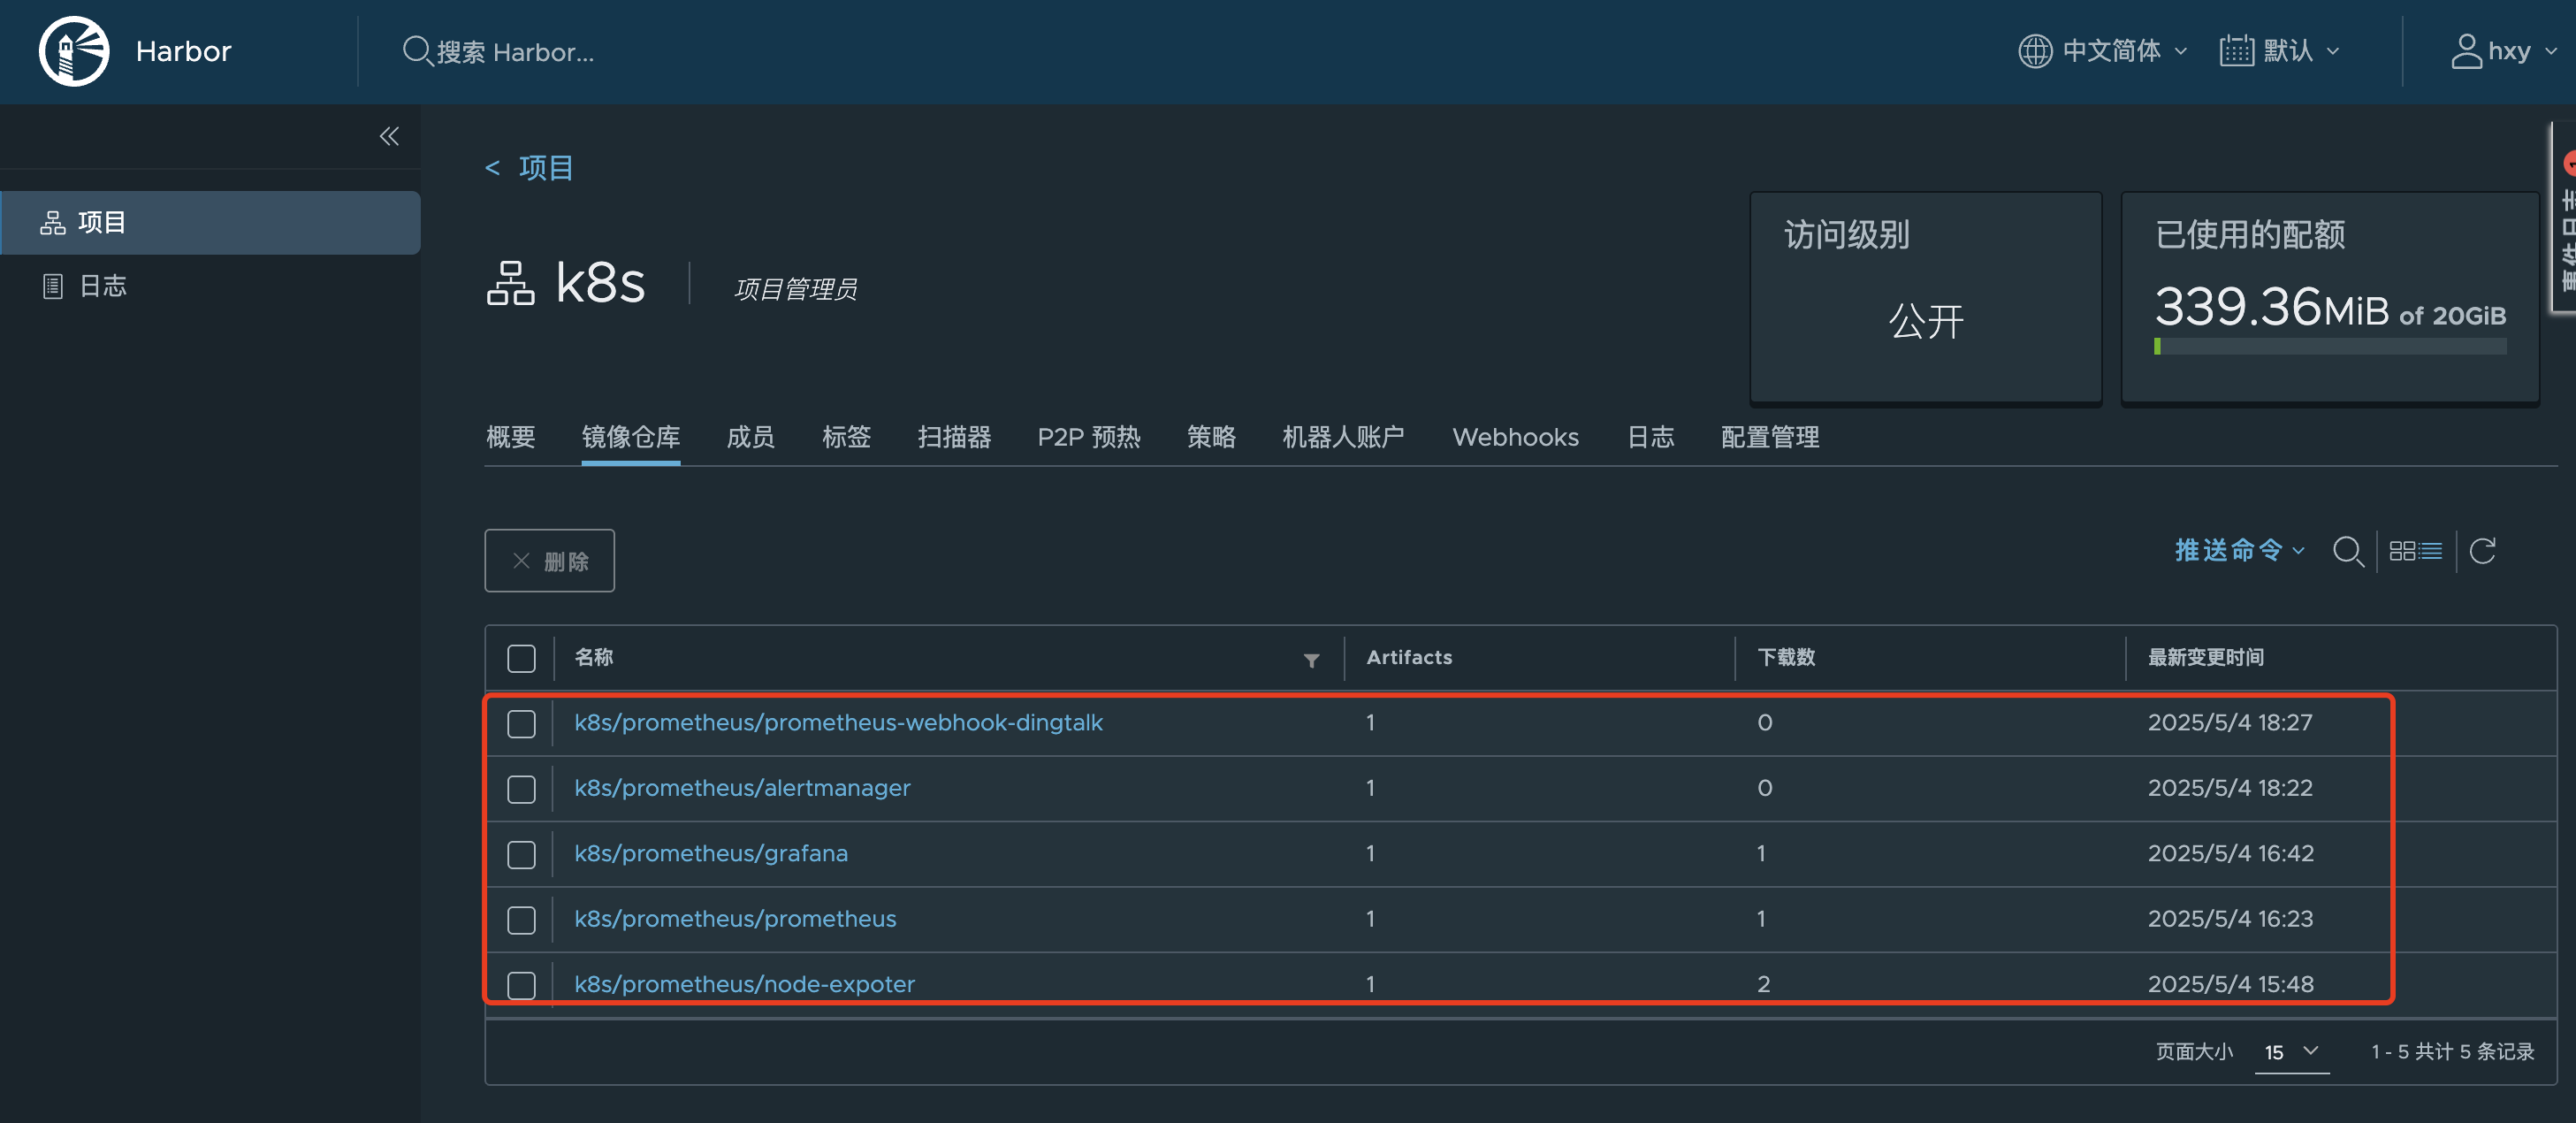Toggle the select-all checkbox in header
This screenshot has width=2576, height=1123.
click(x=521, y=658)
